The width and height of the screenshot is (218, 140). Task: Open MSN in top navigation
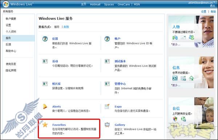coord(137,4)
